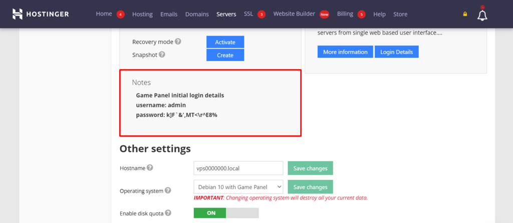Toggle the disk quota ON switch

coord(226,213)
